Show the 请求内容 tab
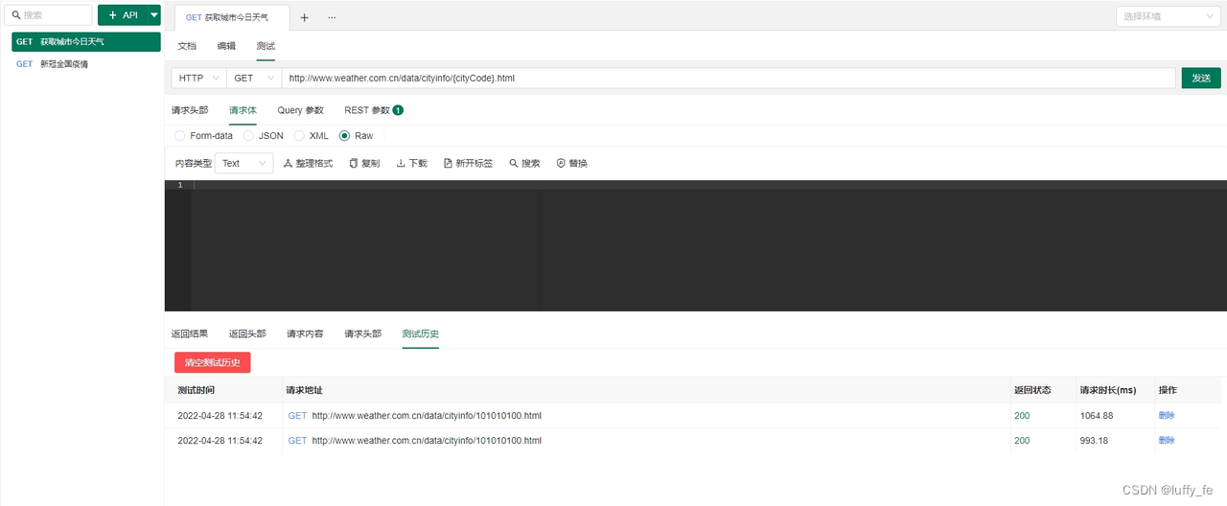This screenshot has height=506, width=1227. (305, 333)
